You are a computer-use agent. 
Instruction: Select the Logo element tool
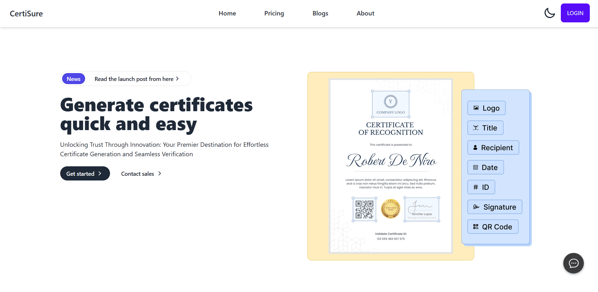click(x=486, y=108)
